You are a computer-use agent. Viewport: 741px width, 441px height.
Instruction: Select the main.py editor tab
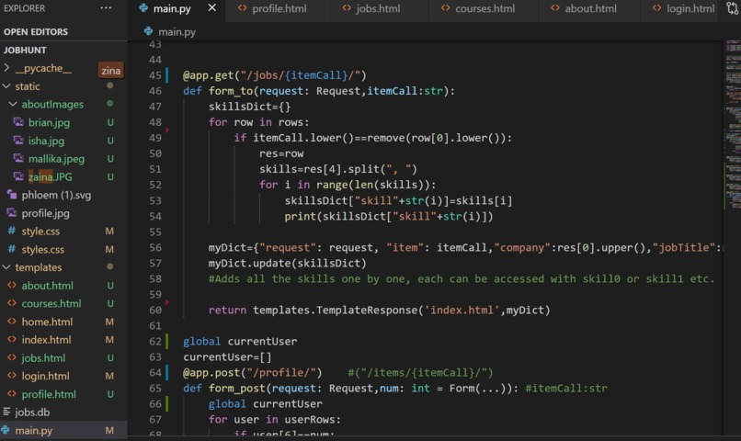pos(172,8)
